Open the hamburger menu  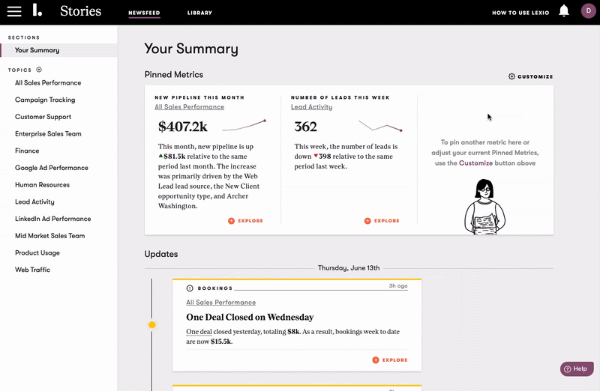(14, 11)
